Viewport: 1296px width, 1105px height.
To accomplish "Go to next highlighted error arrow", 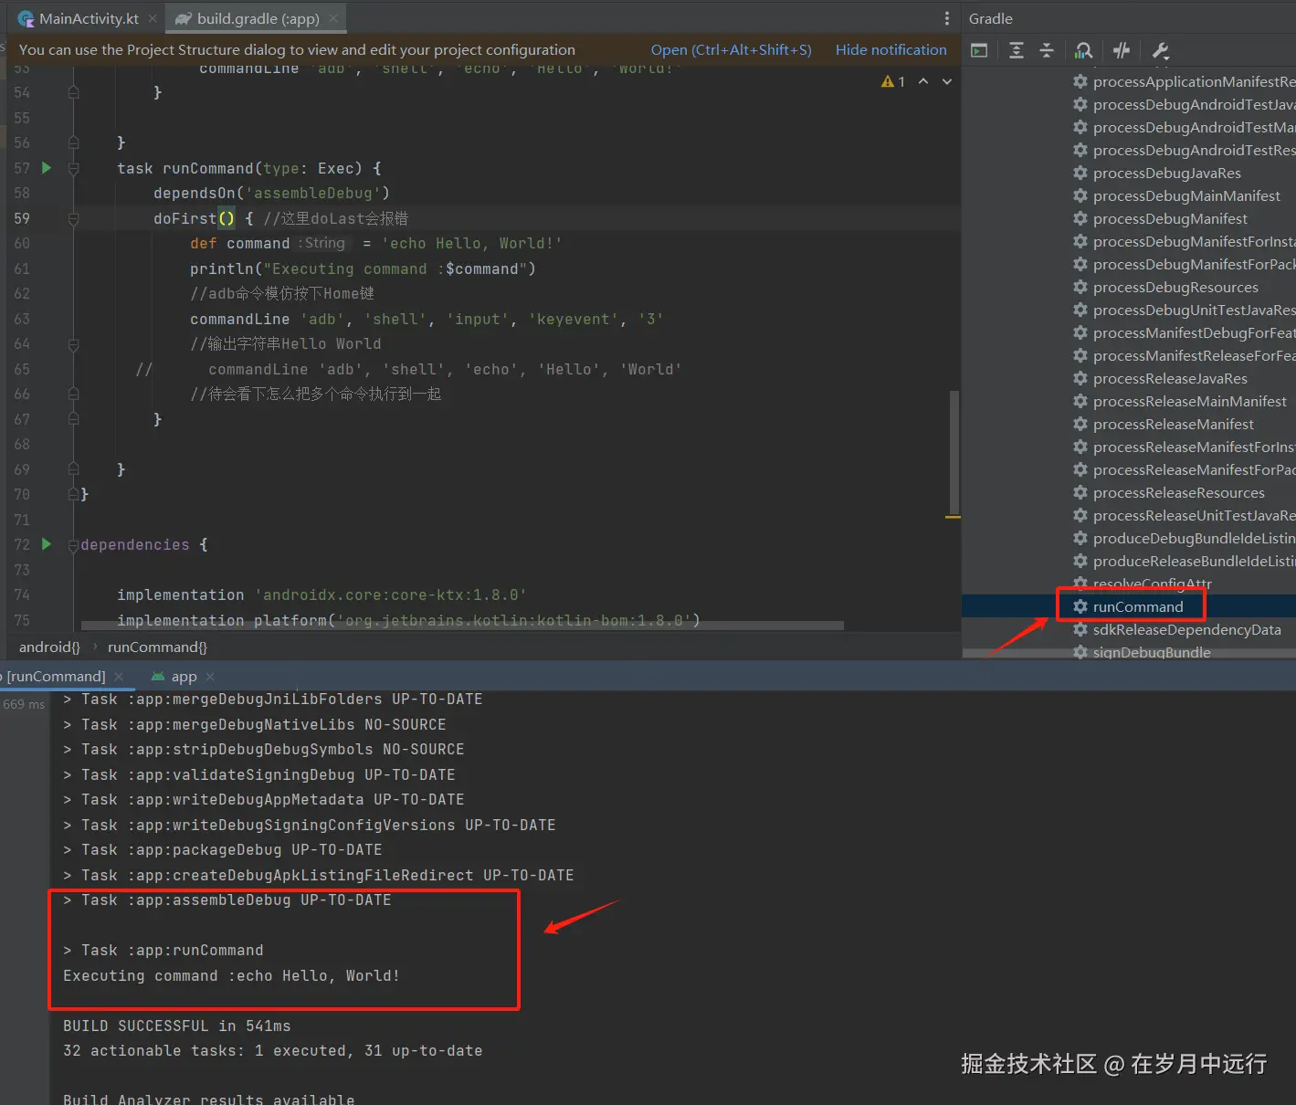I will (947, 81).
